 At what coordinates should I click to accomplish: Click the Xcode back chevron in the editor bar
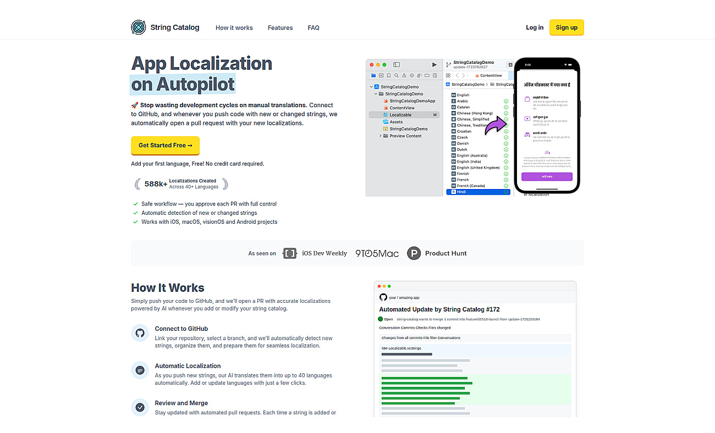point(457,75)
